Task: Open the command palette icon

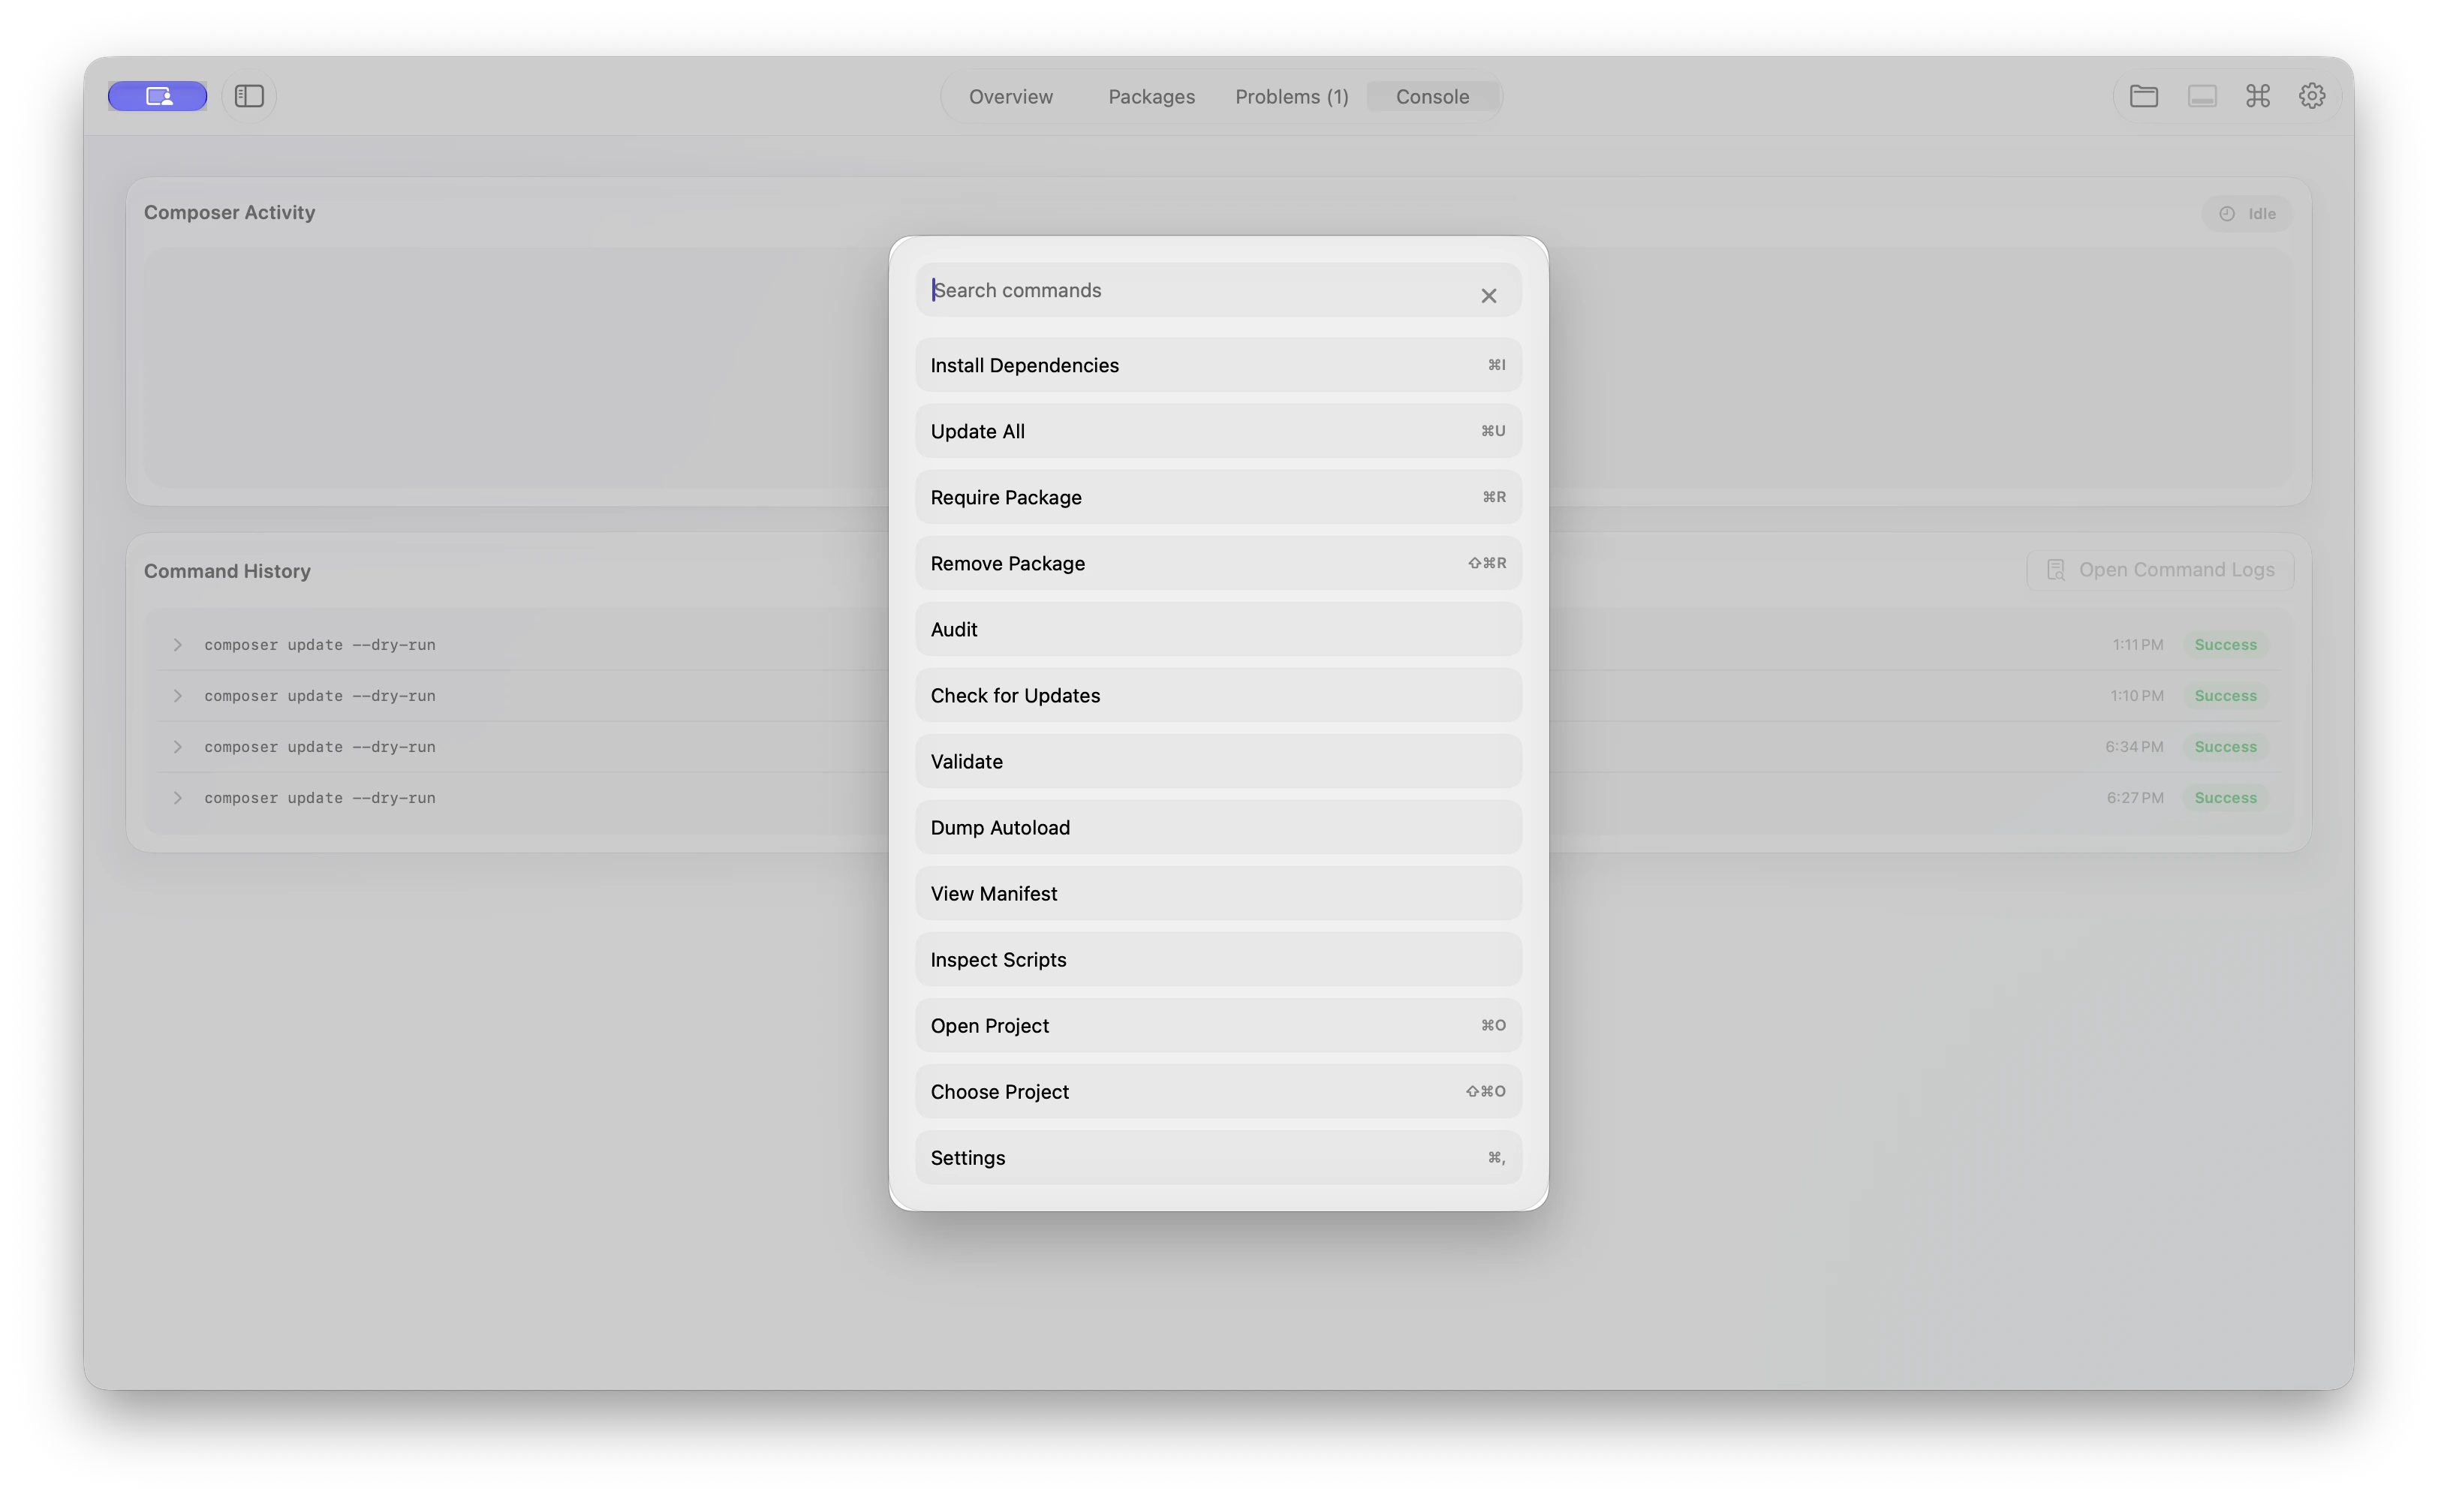Action: (x=2257, y=96)
